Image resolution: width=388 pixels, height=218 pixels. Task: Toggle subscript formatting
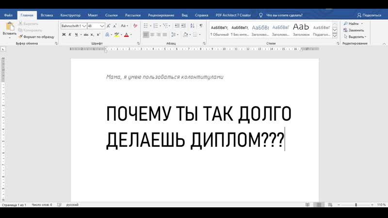(92, 34)
